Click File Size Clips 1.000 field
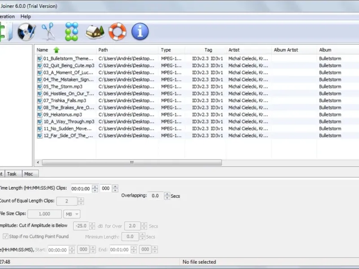Screen dimensions: 359x269 [44, 214]
